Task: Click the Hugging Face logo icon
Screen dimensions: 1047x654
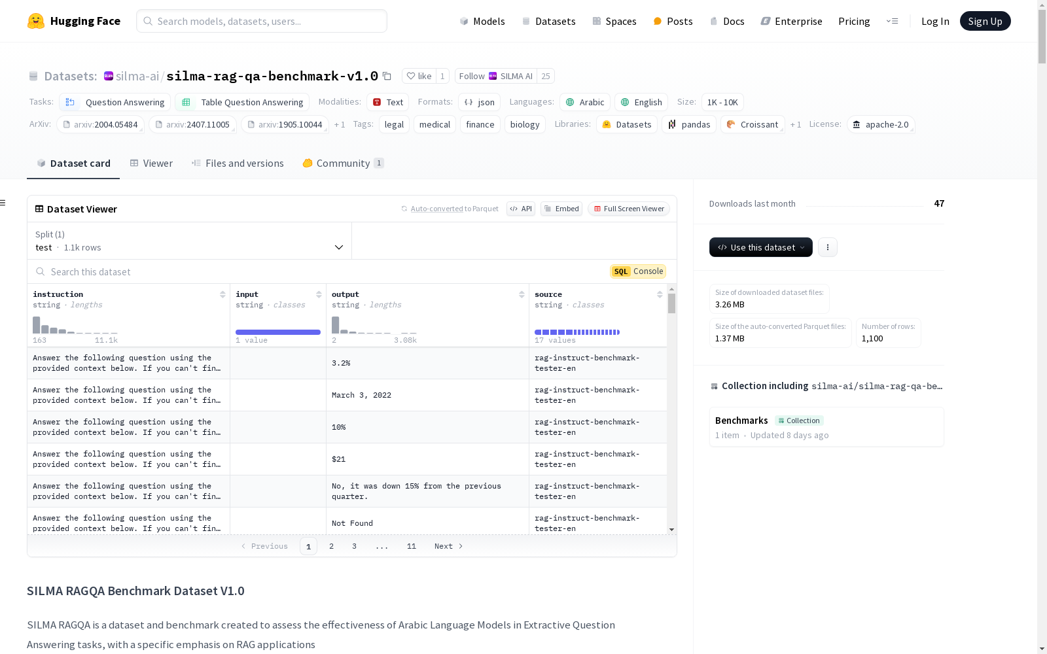Action: pyautogui.click(x=36, y=21)
